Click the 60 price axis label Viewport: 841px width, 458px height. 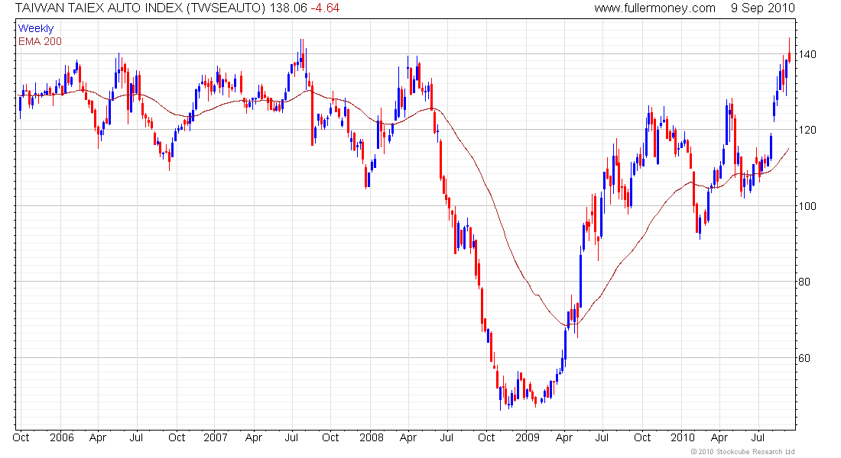pos(804,358)
